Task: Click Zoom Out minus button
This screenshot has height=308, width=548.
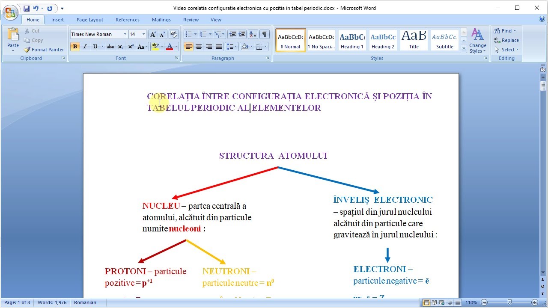Action: (x=484, y=303)
